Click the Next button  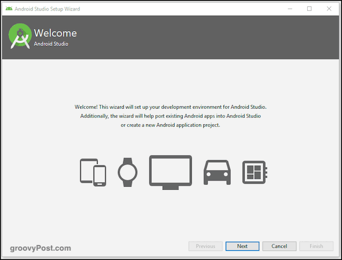point(242,246)
